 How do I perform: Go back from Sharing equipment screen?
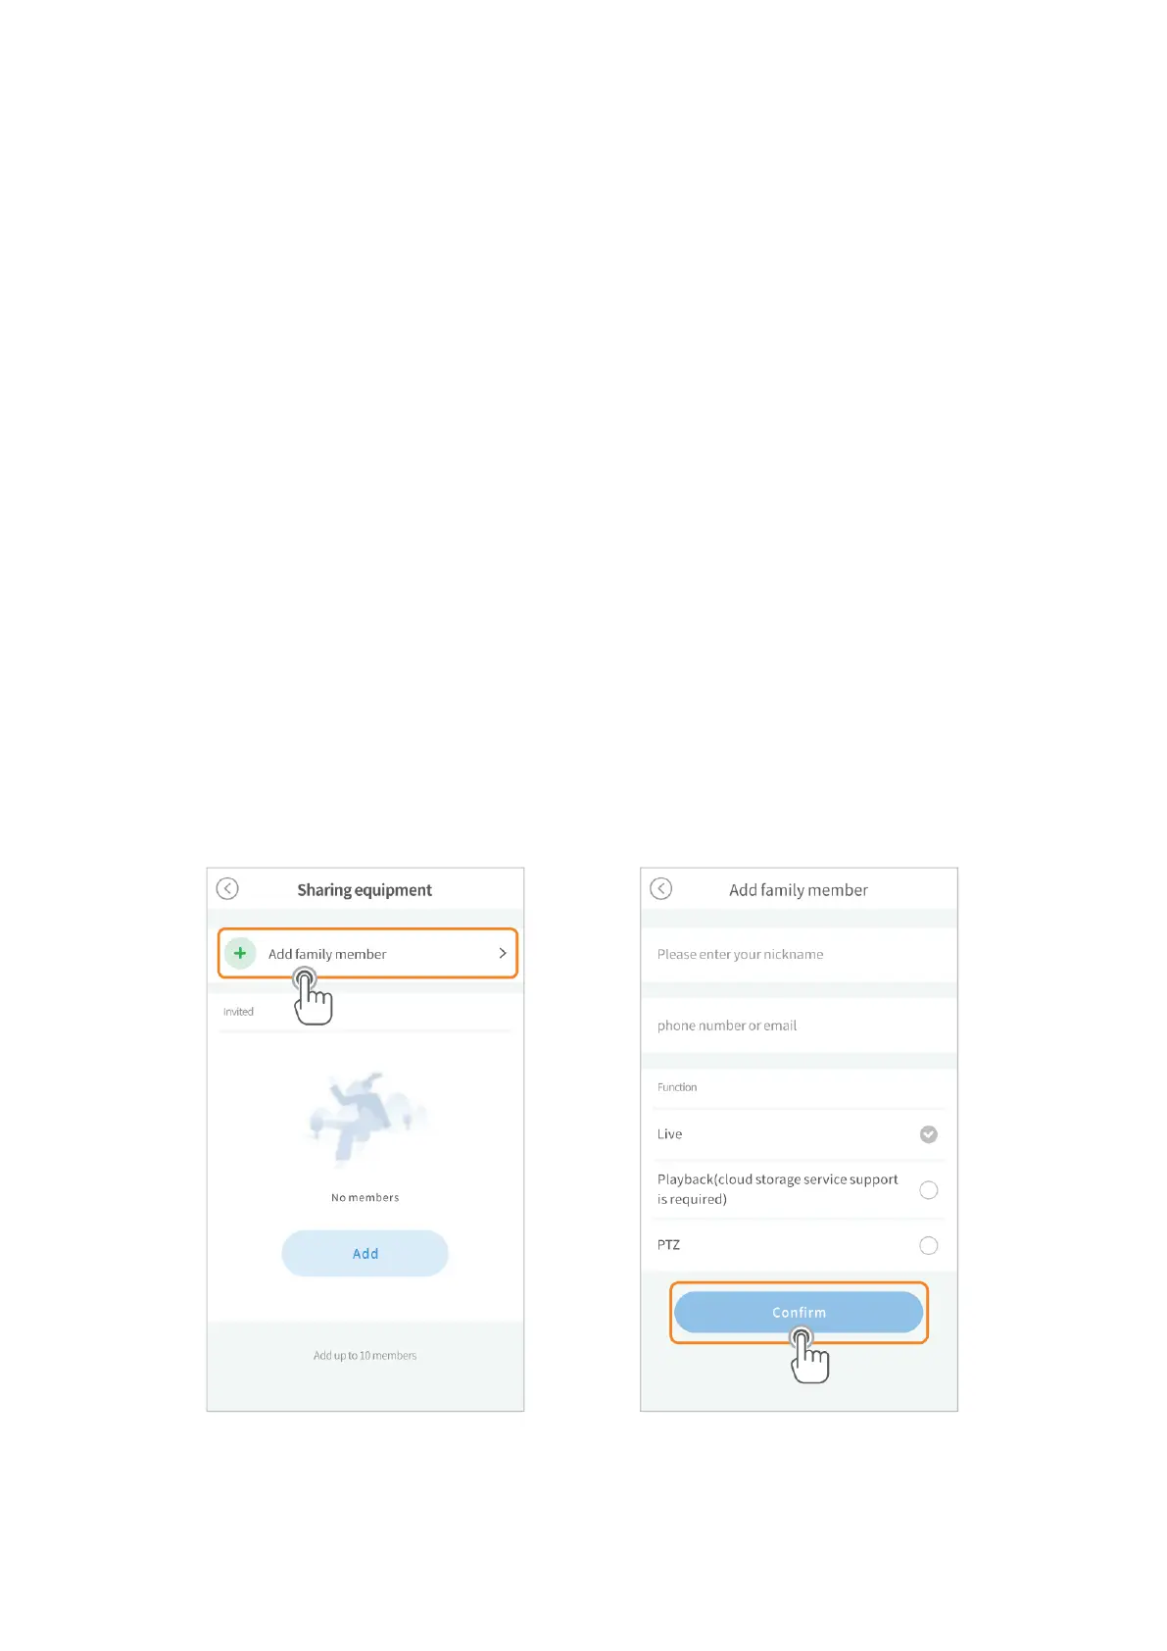click(227, 888)
